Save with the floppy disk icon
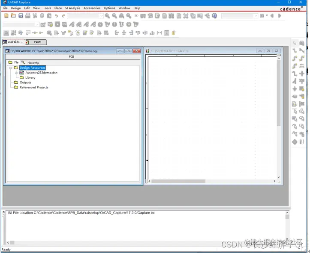Image resolution: width=310 pixels, height=253 pixels. click(x=21, y=15)
